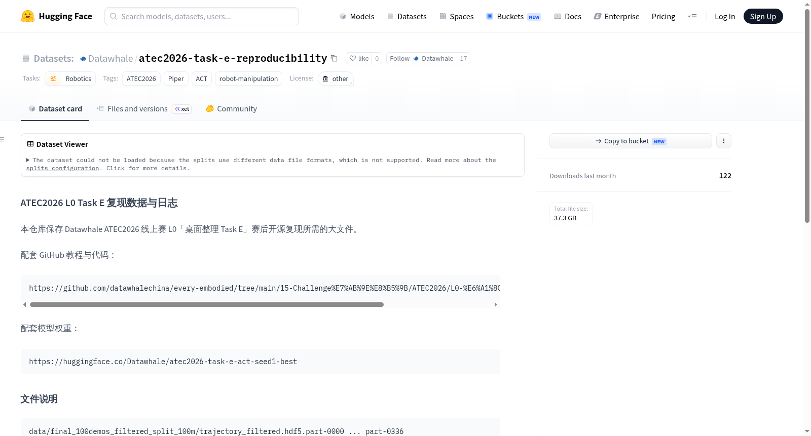Select the 'other' license tag
Viewport: 811px width, 436px height.
(x=336, y=78)
